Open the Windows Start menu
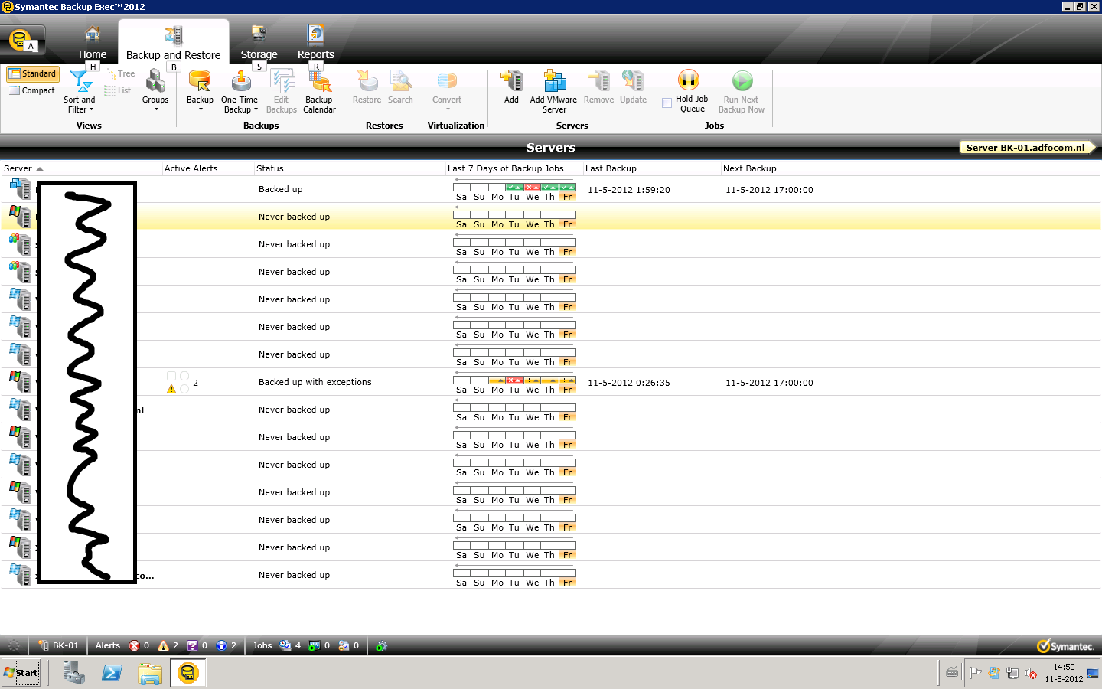This screenshot has width=1102, height=689. coord(21,673)
